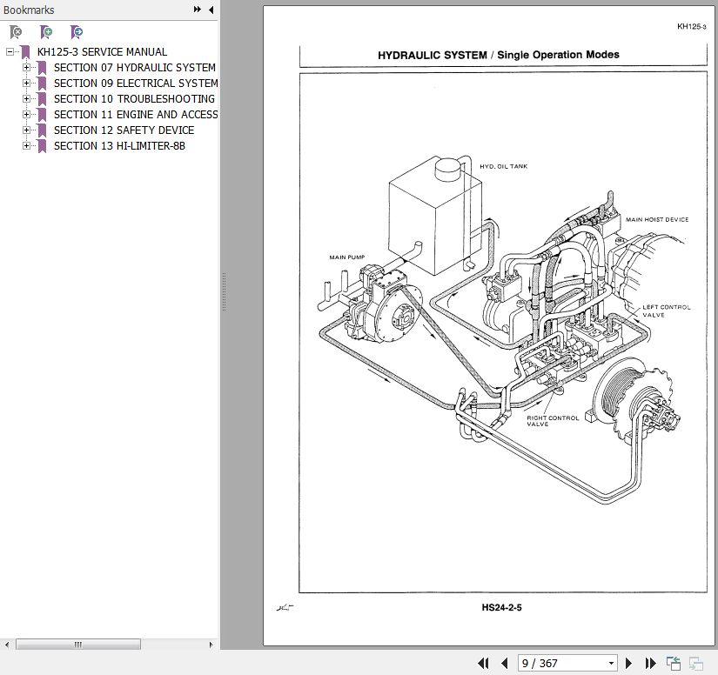718x675 pixels.
Task: Click the previous view icon in bottom bar
Action: pos(674,663)
